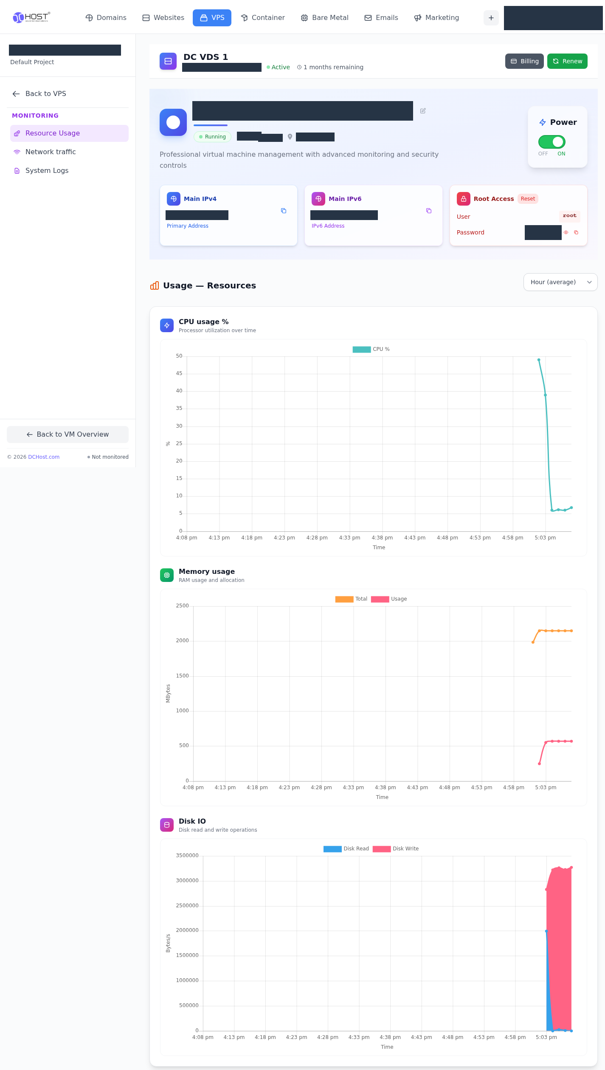
Task: Click the Billing button
Action: (524, 61)
